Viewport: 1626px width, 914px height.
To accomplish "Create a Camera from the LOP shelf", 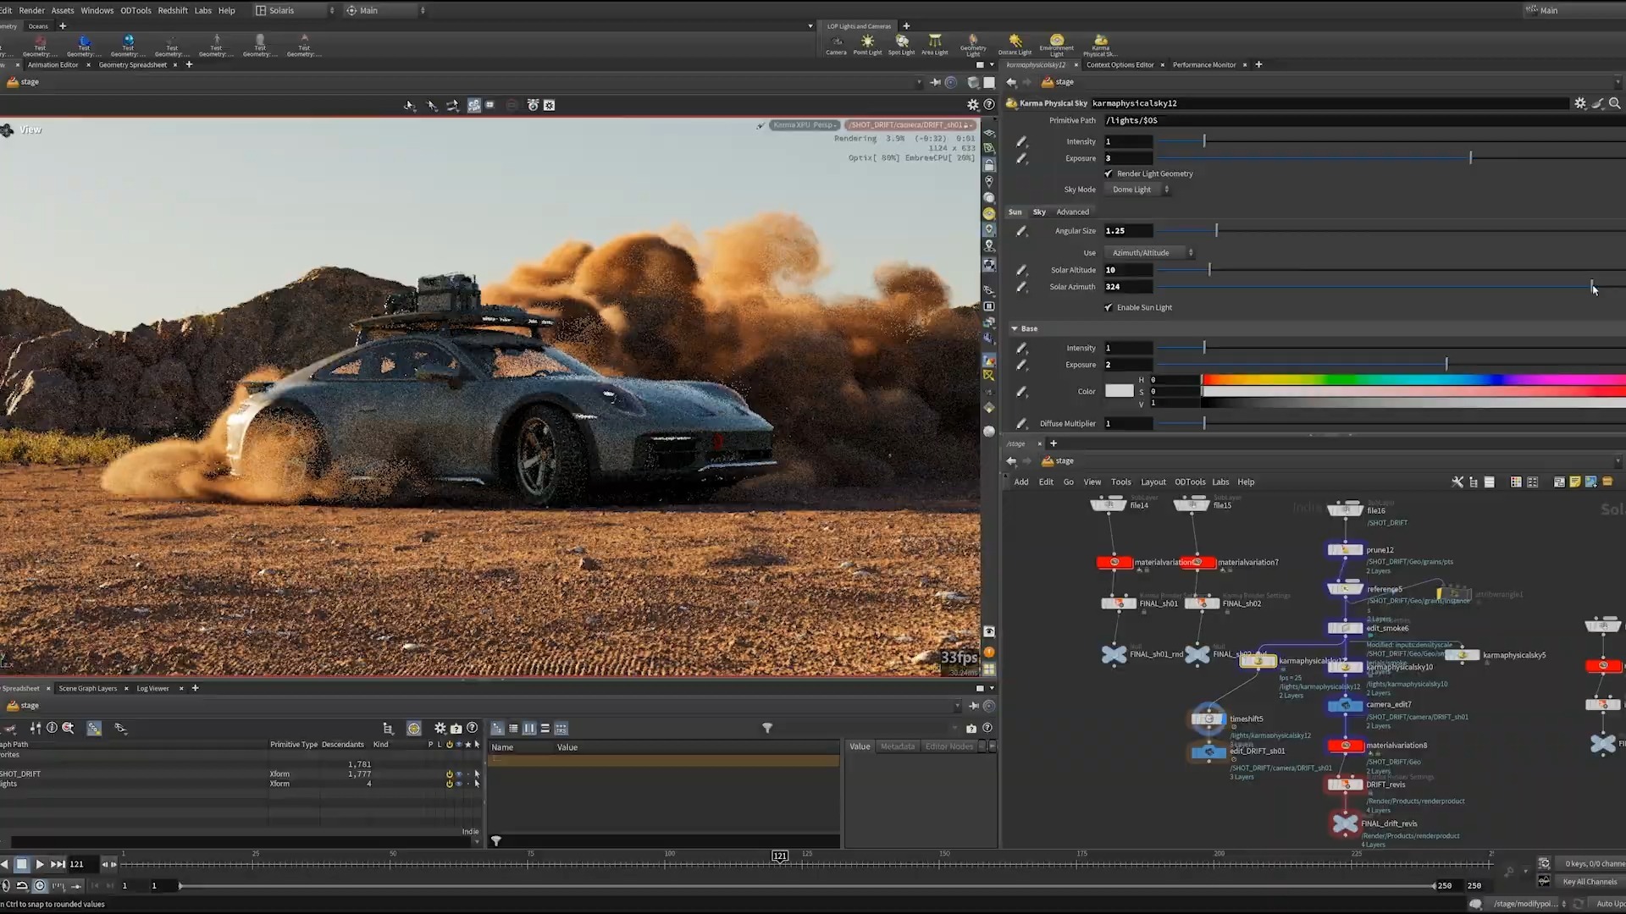I will [x=836, y=42].
